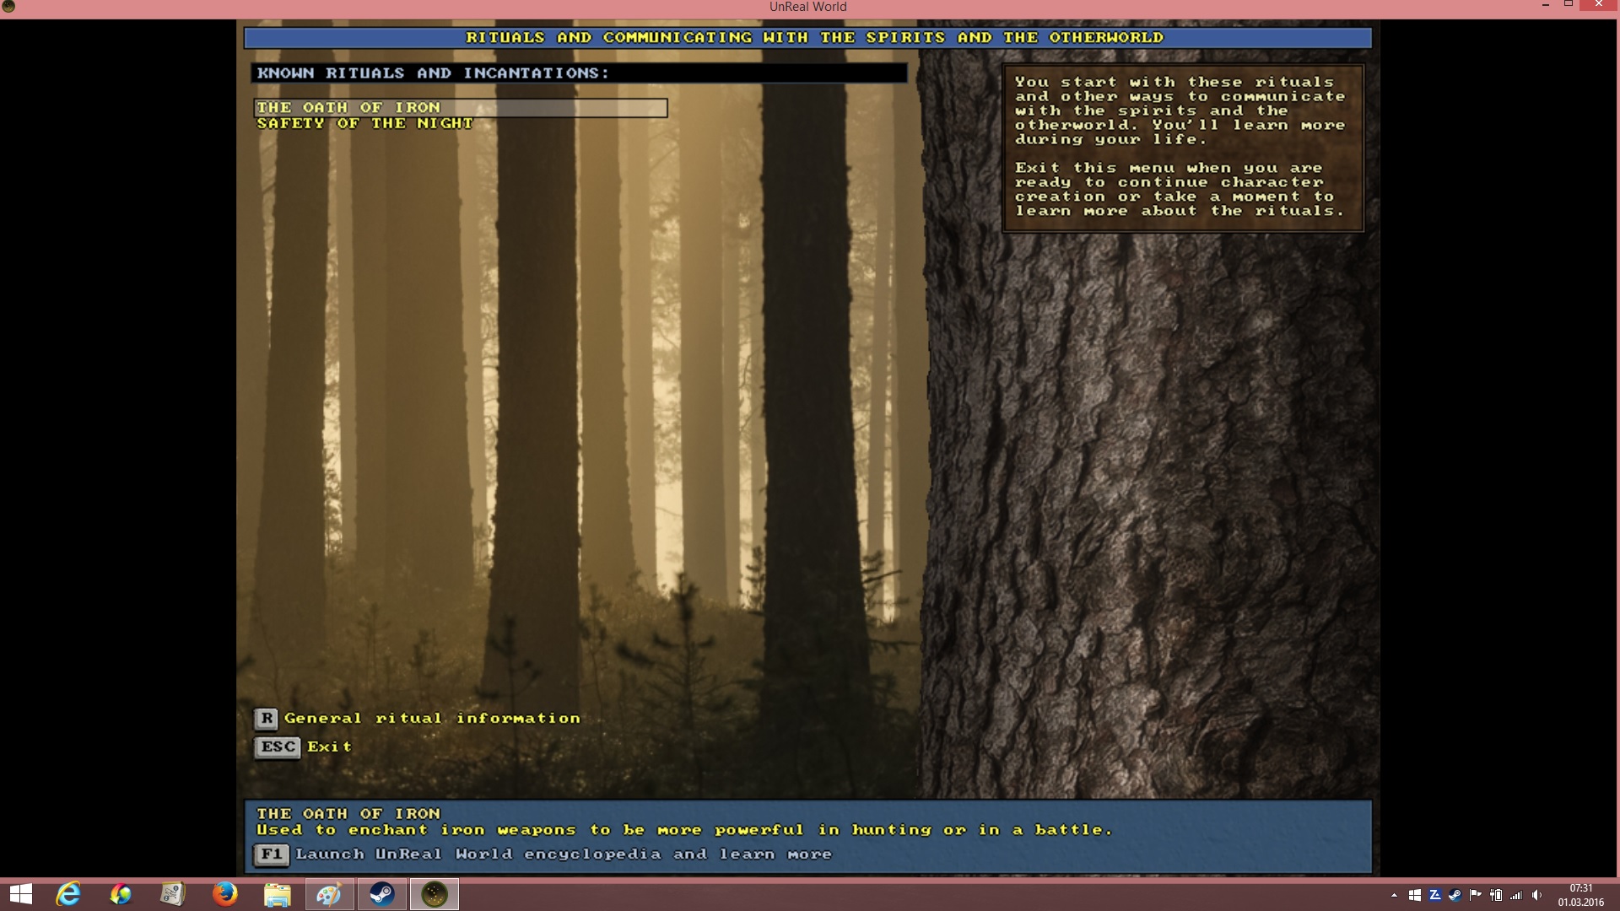This screenshot has height=911, width=1620.
Task: Click the battery power tray icon
Action: tap(1496, 896)
